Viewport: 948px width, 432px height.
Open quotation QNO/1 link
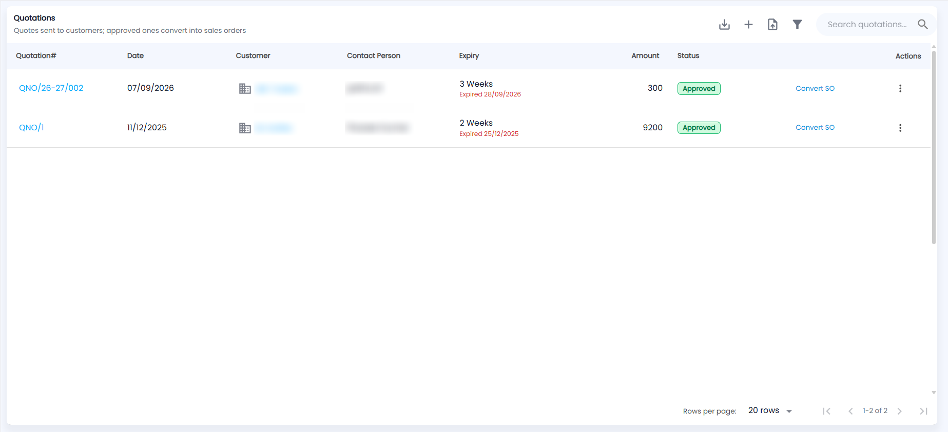[31, 127]
